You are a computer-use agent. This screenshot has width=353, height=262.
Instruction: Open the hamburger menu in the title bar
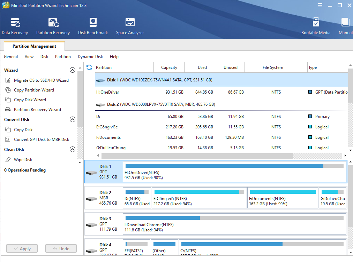click(320, 5)
